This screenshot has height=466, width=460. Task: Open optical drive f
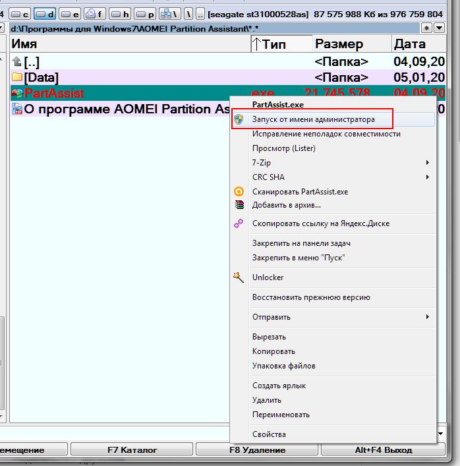click(95, 14)
